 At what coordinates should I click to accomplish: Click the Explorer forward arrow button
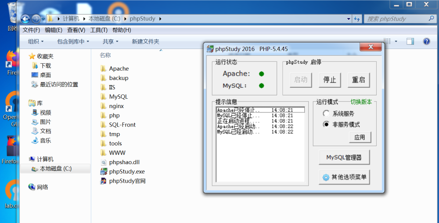pyautogui.click(x=36, y=19)
